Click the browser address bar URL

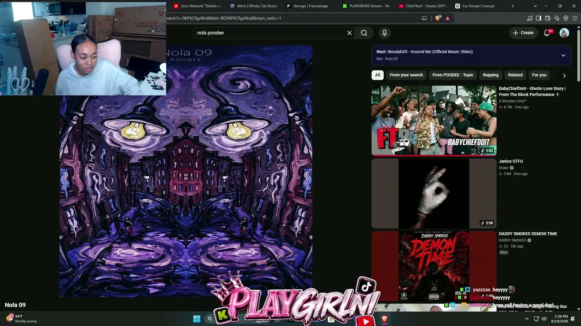pyautogui.click(x=290, y=18)
